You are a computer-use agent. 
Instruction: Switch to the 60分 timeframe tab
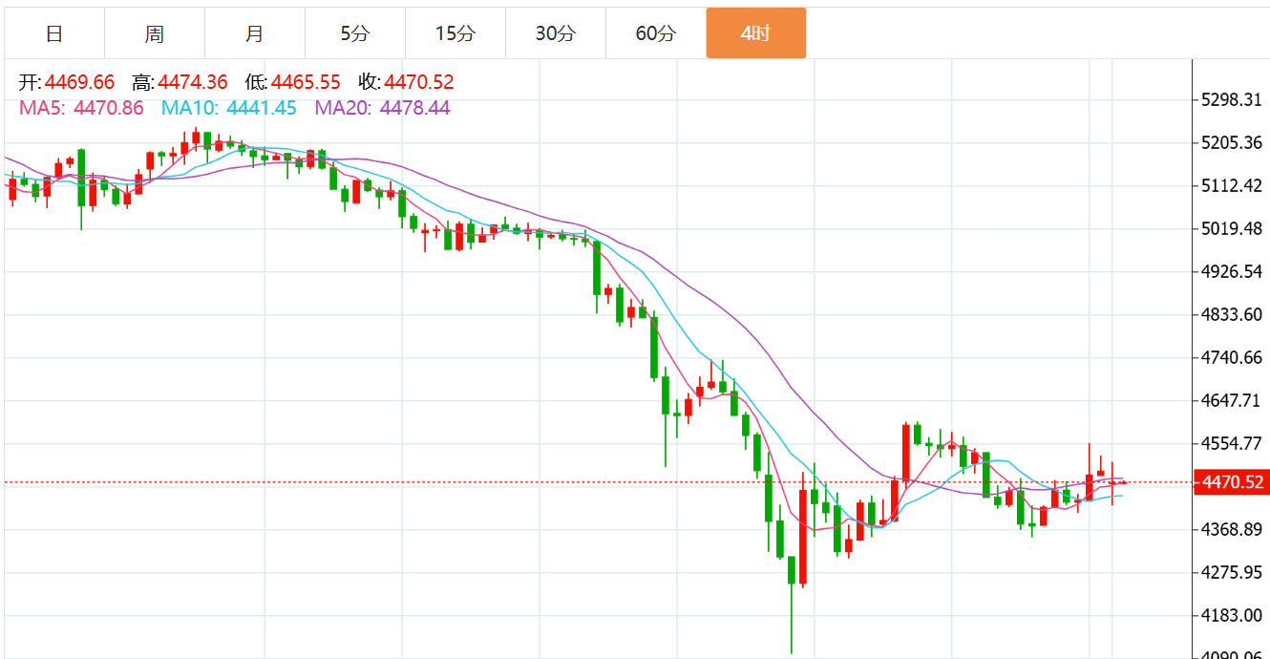click(655, 33)
